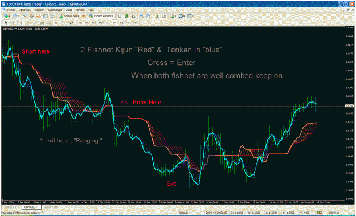This screenshot has height=216, width=356.
Task: Open the Insertion menu
Action: coord(39,10)
